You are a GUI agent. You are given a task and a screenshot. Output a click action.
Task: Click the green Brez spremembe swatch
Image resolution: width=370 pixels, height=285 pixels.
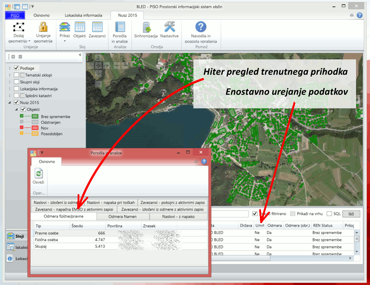click(35, 117)
